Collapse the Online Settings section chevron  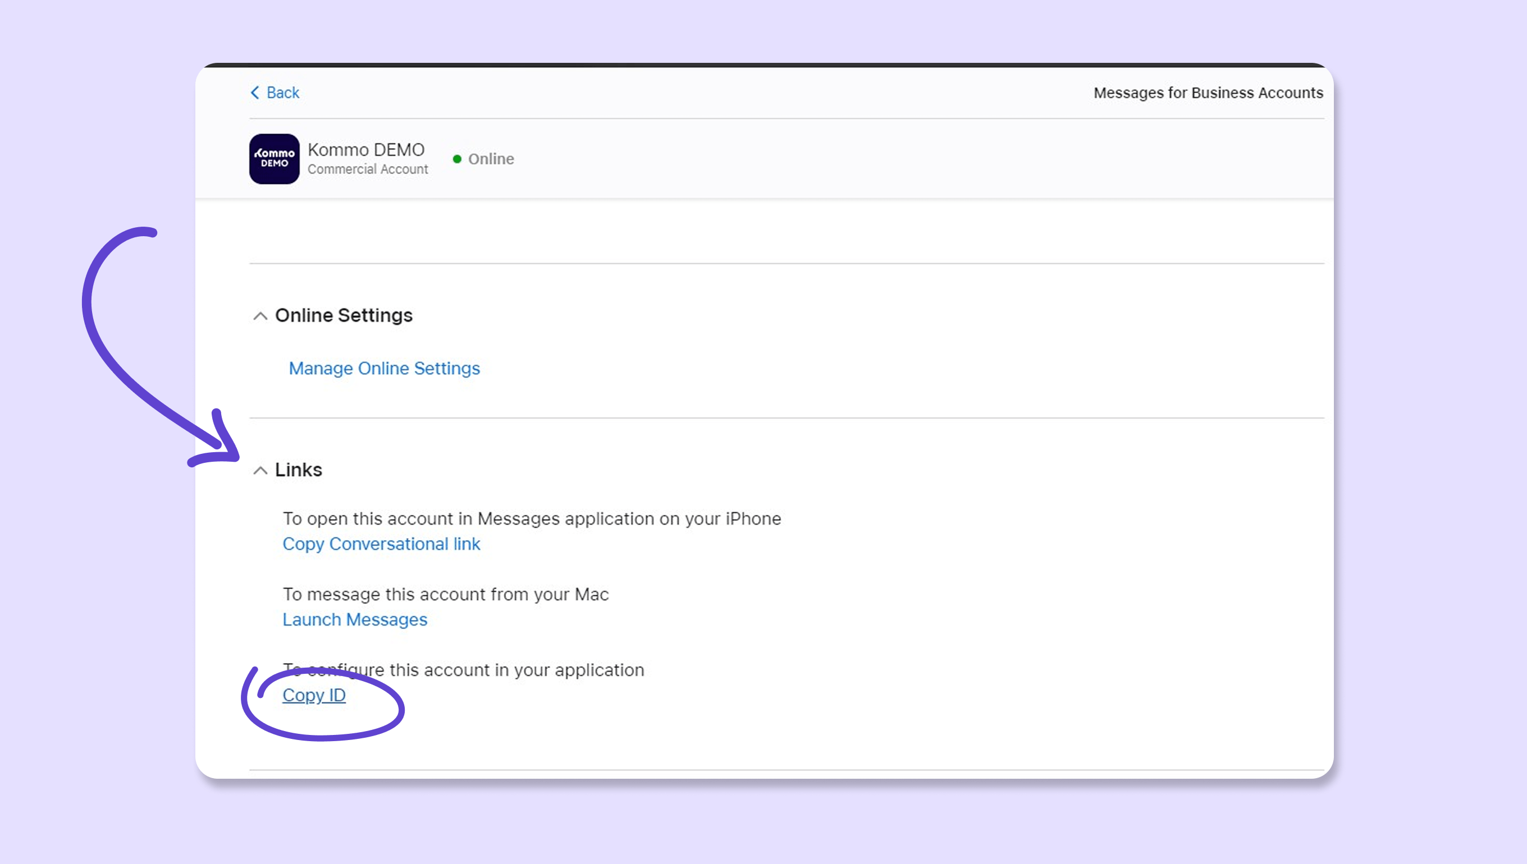260,316
